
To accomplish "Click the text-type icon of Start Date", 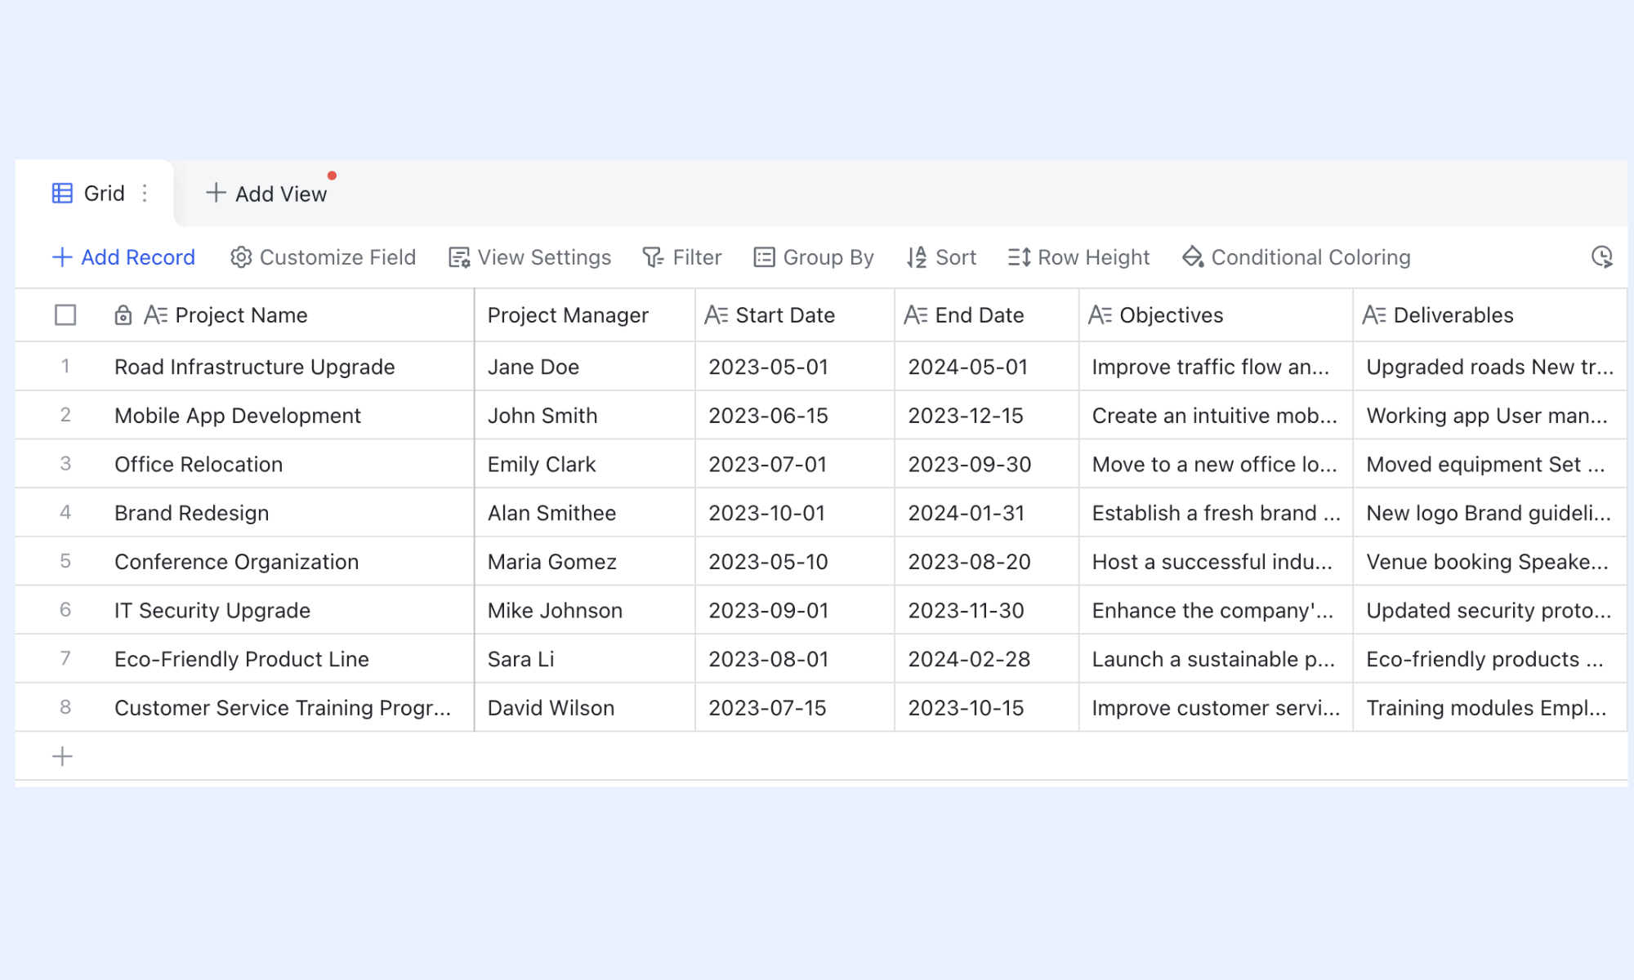I will (x=717, y=315).
